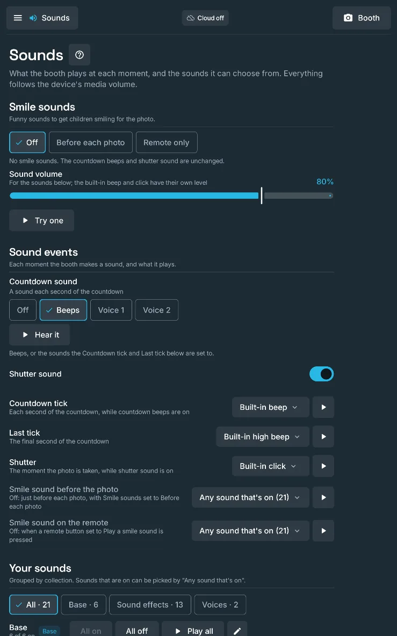Viewport: 397px width, 636px height.
Task: Play the Smile sound before the photo
Action: tap(323, 497)
